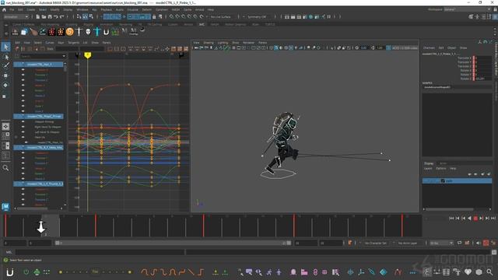The height and width of the screenshot is (280, 498).
Task: Open the Tangents menu in Graph Editor
Action: click(73, 42)
